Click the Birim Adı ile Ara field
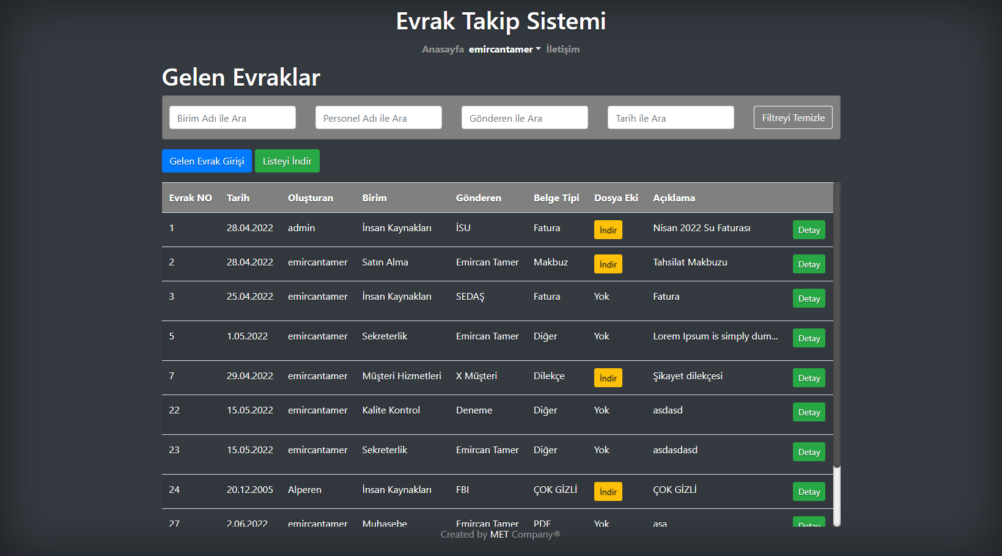The width and height of the screenshot is (1002, 556). coord(232,117)
